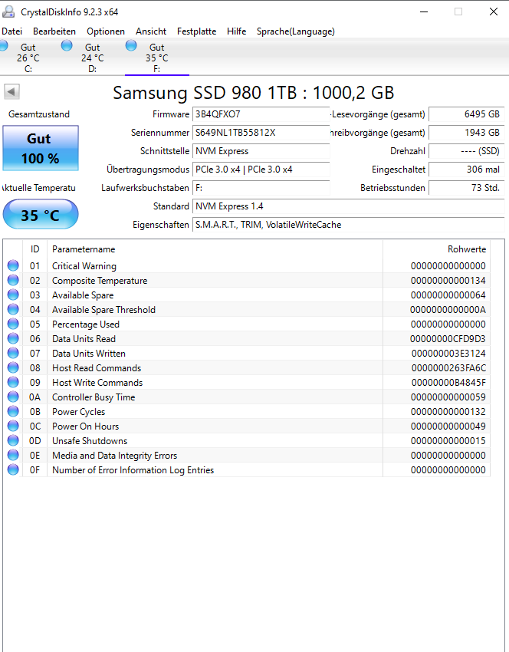Image resolution: width=509 pixels, height=652 pixels.
Task: Click raw value 0000000263FA6C
Action: (448, 368)
